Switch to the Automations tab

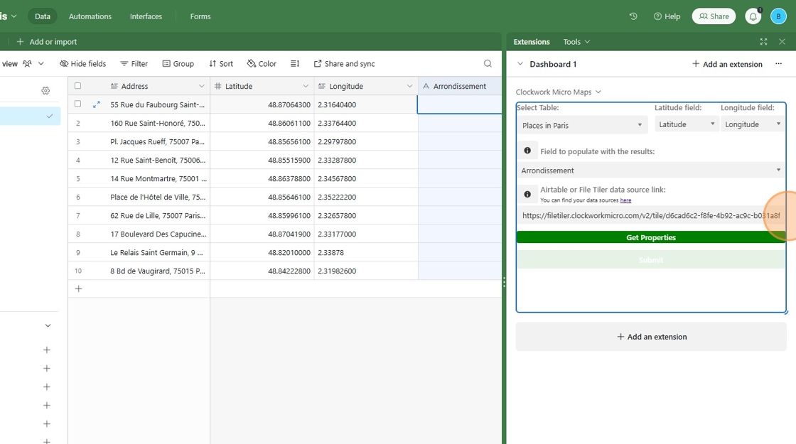pos(90,16)
